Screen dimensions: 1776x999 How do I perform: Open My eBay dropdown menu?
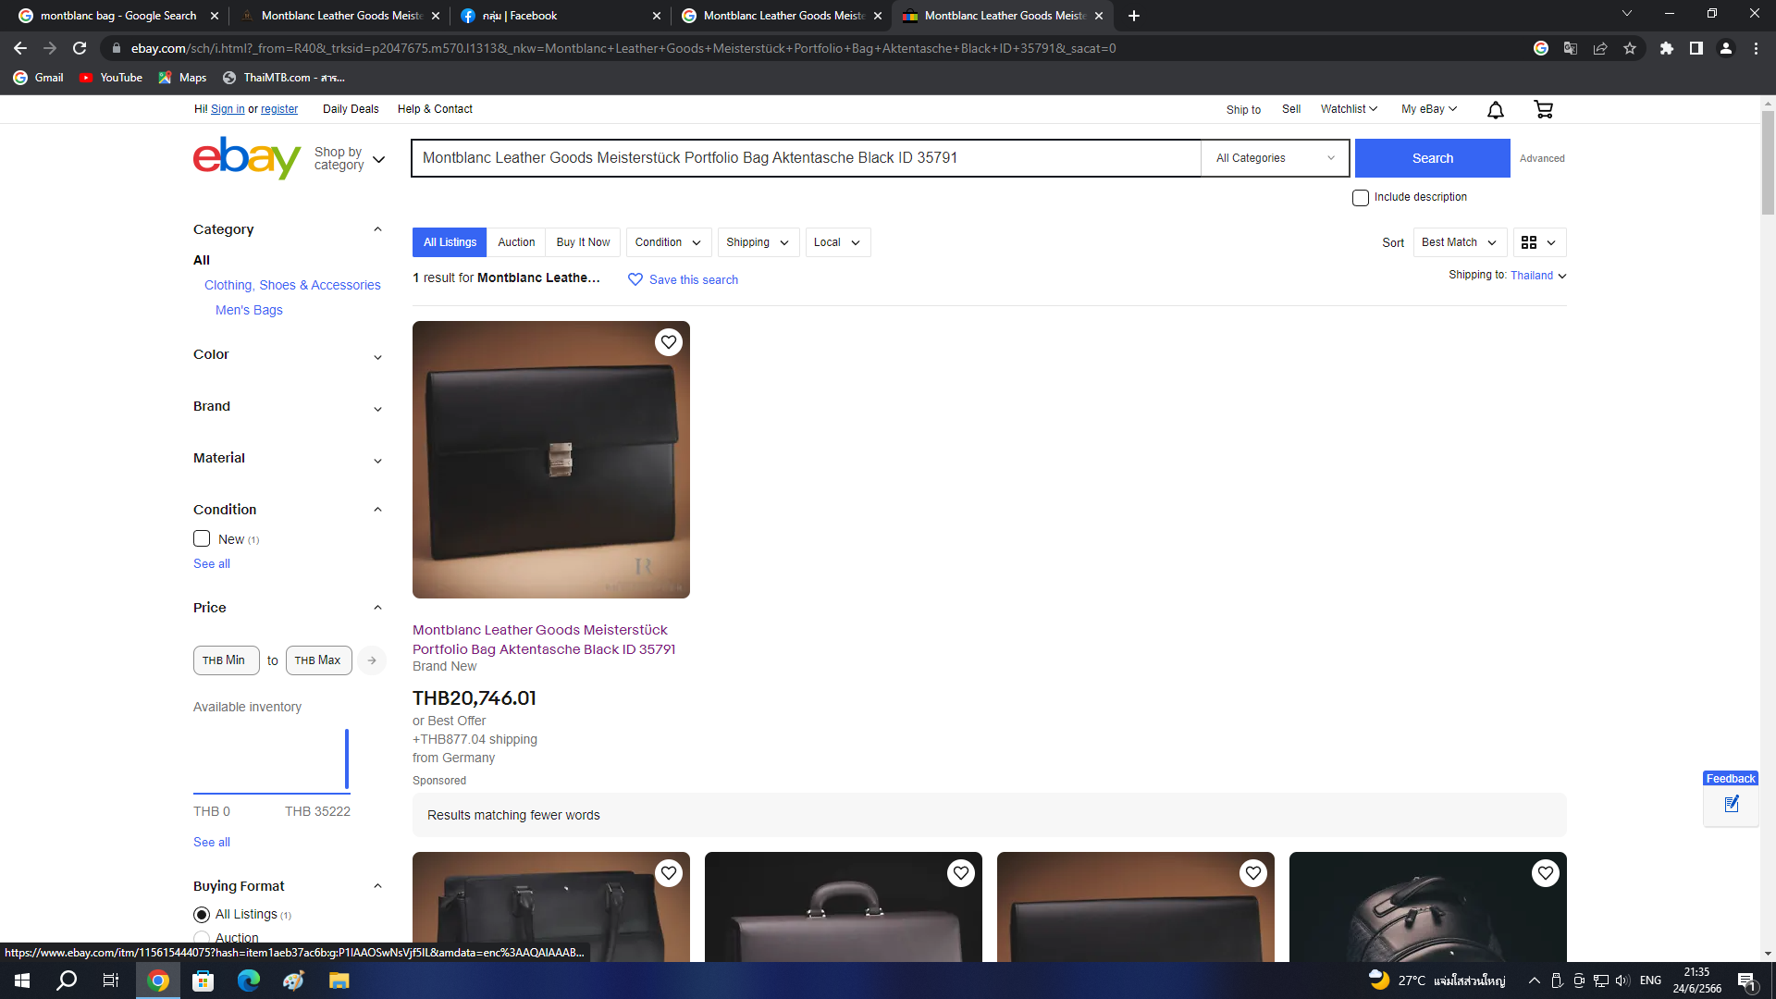[1429, 109]
